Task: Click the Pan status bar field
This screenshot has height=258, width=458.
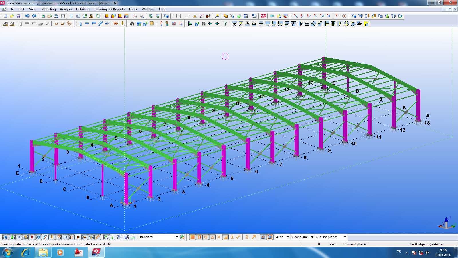Action: [x=332, y=244]
